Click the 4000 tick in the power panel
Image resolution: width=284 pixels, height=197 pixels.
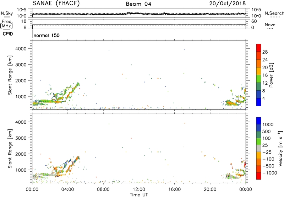tap(21, 49)
